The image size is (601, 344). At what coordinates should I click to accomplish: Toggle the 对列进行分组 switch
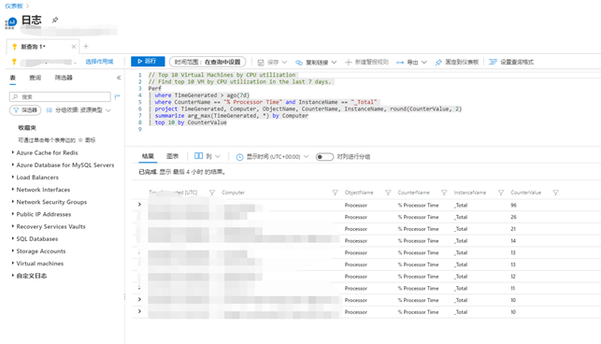point(324,156)
